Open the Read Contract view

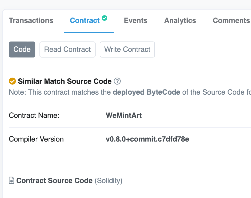(67, 49)
